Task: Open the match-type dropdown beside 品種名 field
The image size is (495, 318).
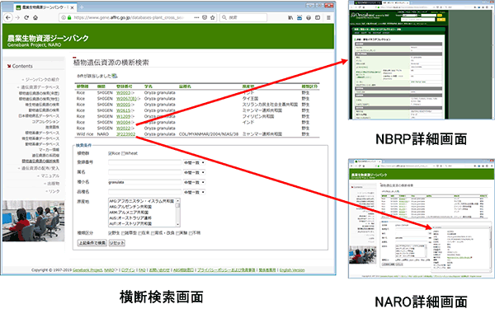Action: click(194, 192)
